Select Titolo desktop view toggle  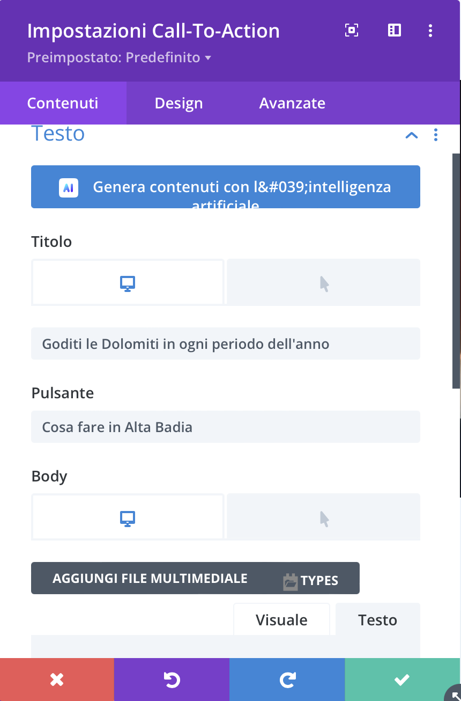click(128, 283)
